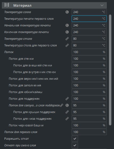The width and height of the screenshot is (114, 149).
Task: Click the Разрешить откат label
Action: (x=17, y=139)
